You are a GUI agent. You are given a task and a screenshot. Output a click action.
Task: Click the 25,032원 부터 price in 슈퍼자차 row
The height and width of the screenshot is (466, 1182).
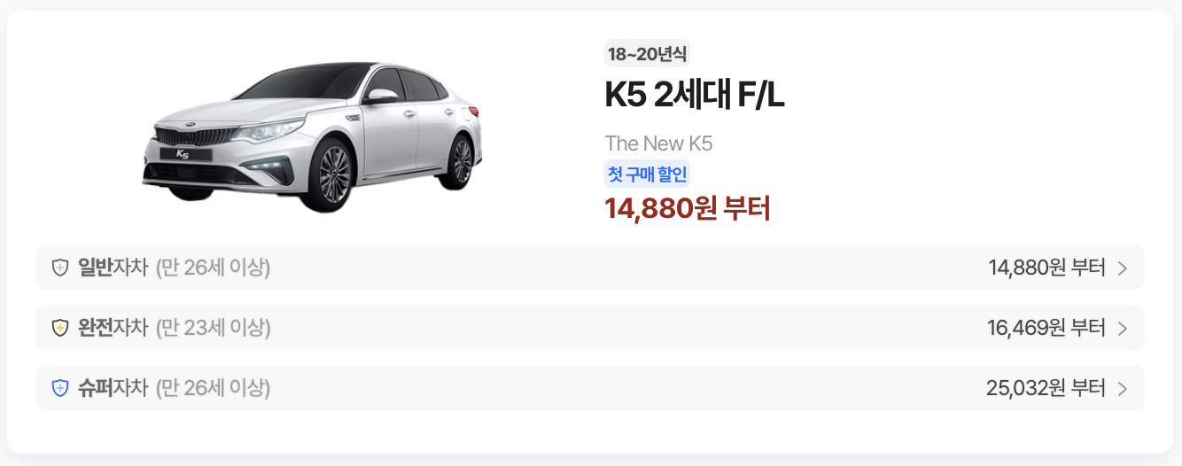(x=1046, y=388)
